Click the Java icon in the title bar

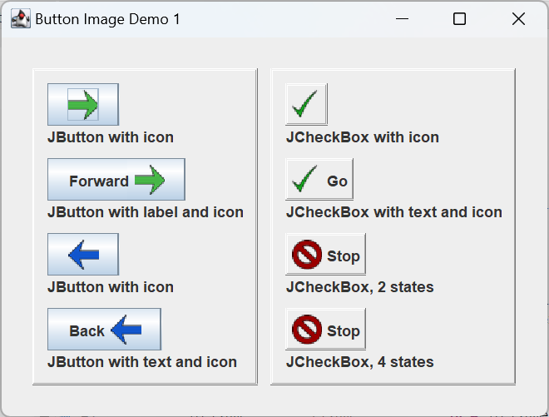pos(21,19)
